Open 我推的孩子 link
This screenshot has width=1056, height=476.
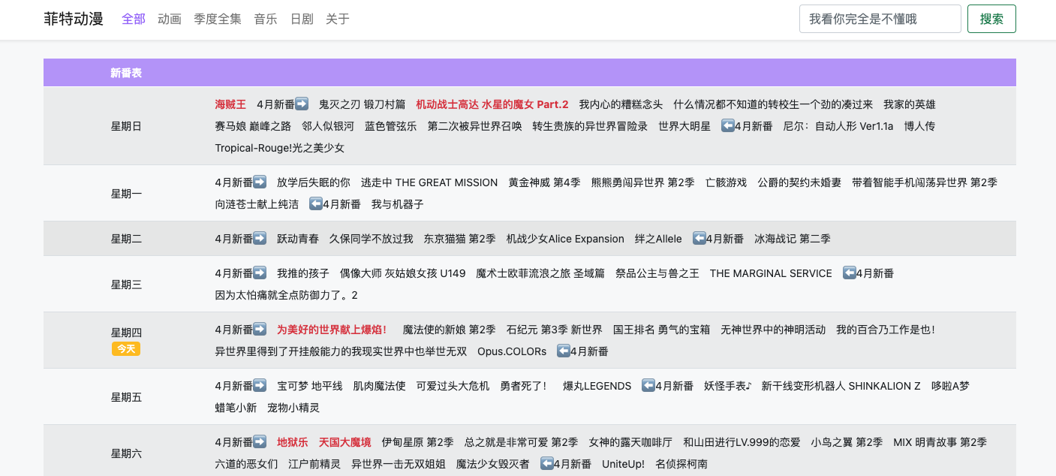point(303,273)
